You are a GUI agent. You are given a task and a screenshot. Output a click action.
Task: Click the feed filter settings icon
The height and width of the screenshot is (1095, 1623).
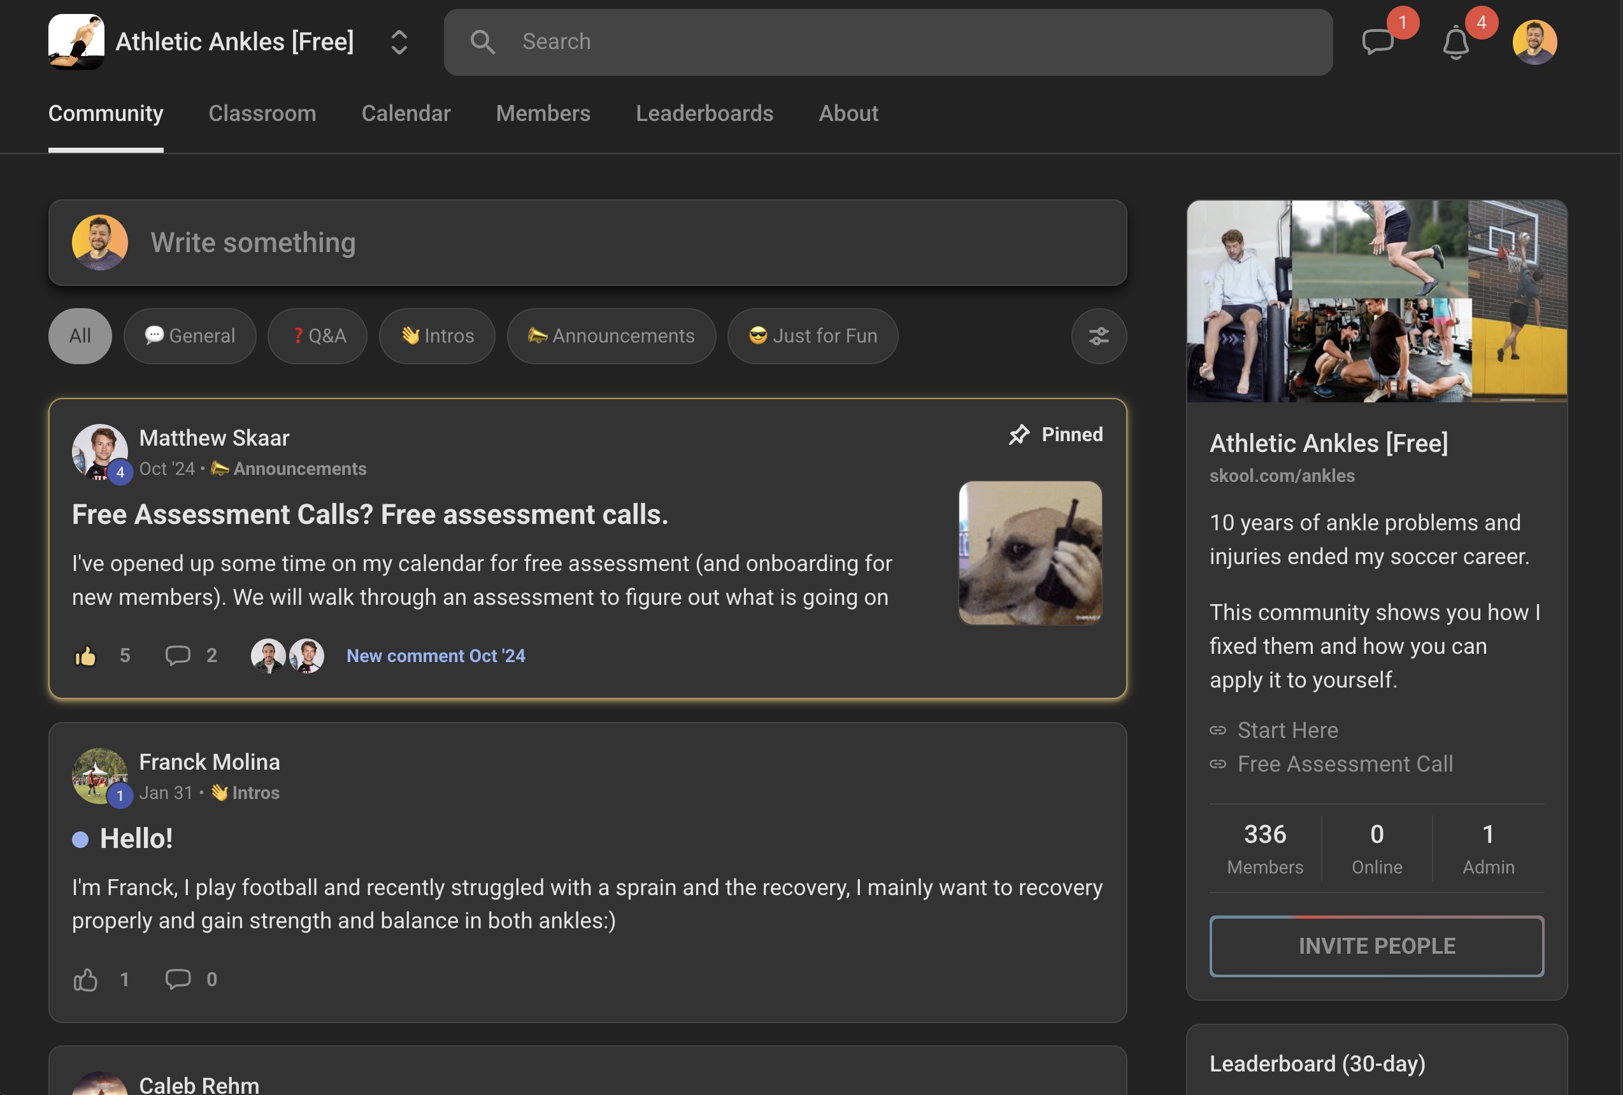click(x=1099, y=336)
